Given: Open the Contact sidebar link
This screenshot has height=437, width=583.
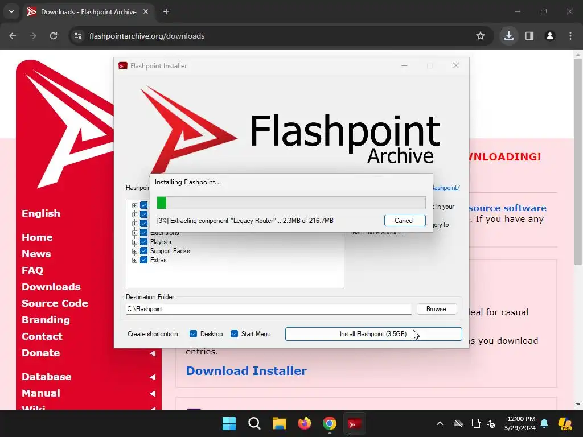Looking at the screenshot, I should pos(42,336).
